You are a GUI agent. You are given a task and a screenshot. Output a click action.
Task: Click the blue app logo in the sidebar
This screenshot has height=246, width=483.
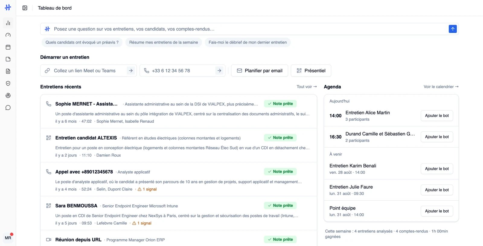[8, 8]
